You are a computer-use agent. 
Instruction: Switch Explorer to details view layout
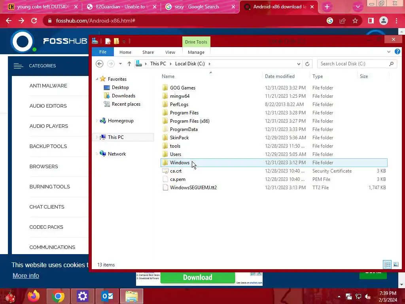[387, 264]
